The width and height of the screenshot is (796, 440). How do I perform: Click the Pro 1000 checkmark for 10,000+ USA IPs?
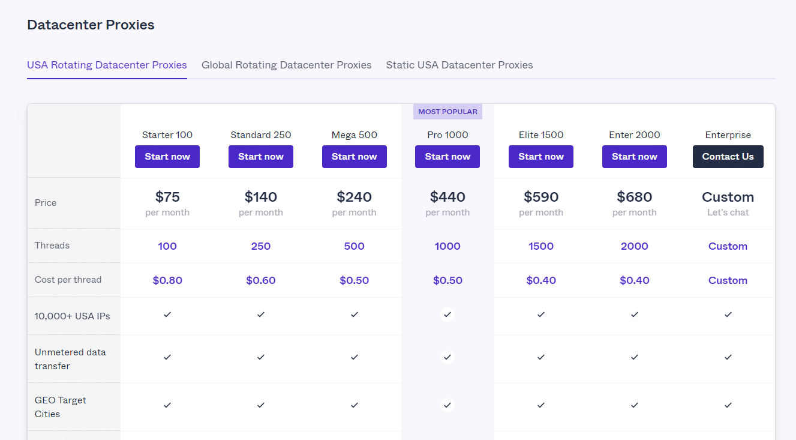[x=447, y=315]
